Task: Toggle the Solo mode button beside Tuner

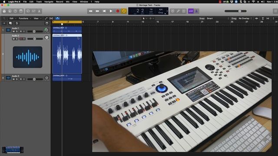Action: click(x=184, y=11)
